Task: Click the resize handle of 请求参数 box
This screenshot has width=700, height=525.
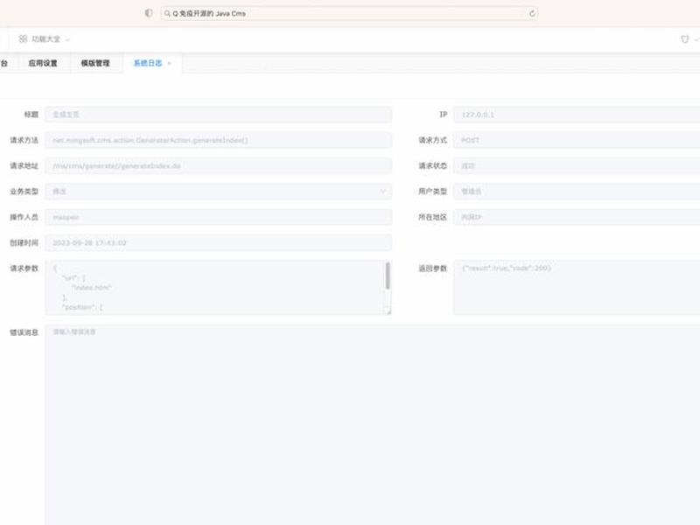Action: 388,311
